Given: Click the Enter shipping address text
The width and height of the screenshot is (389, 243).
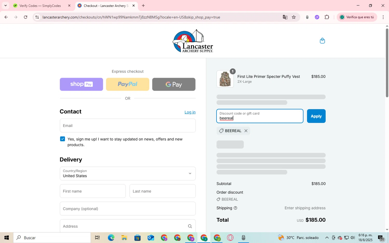Looking at the screenshot, I should click(305, 208).
